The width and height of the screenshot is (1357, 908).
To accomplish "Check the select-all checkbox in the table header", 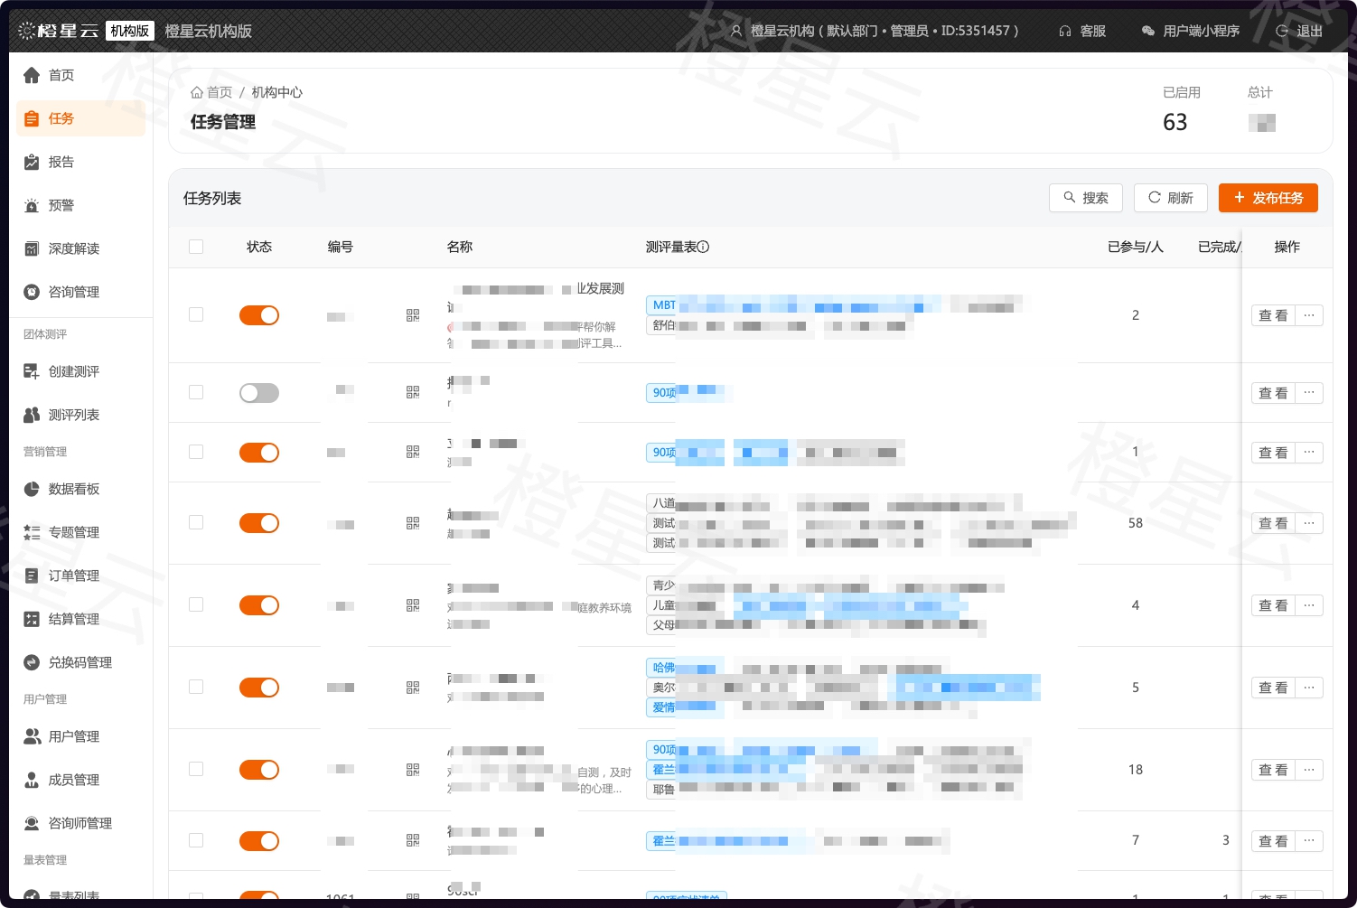I will 196,246.
